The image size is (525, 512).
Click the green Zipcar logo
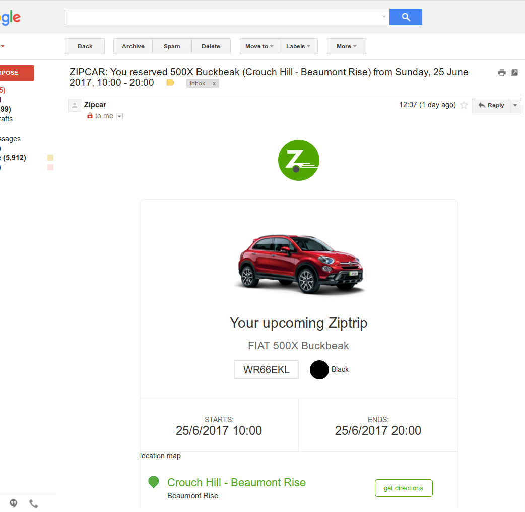299,160
